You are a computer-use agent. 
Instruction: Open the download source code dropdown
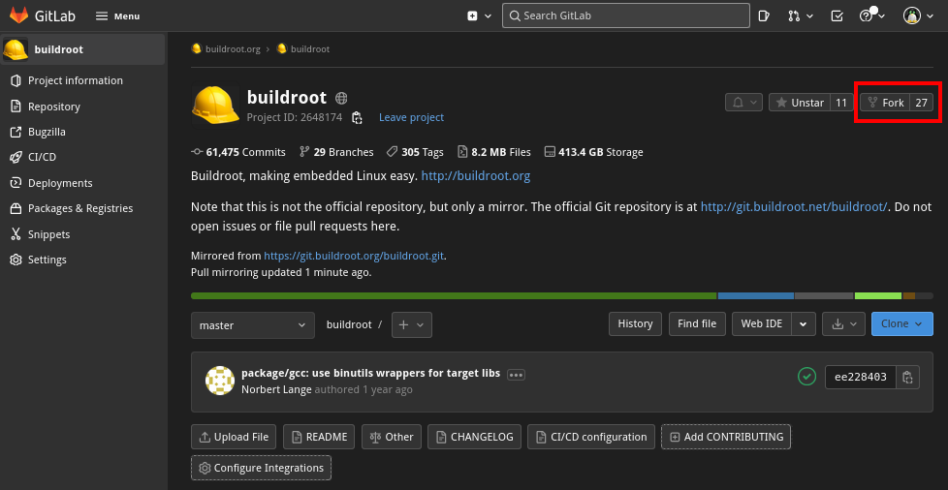[x=843, y=323]
